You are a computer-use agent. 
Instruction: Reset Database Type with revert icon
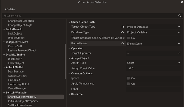pyautogui.click(x=122, y=32)
